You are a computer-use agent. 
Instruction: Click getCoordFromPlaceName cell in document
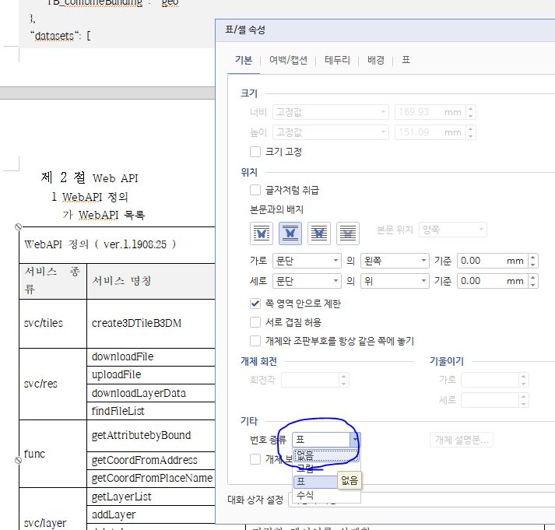click(x=152, y=478)
